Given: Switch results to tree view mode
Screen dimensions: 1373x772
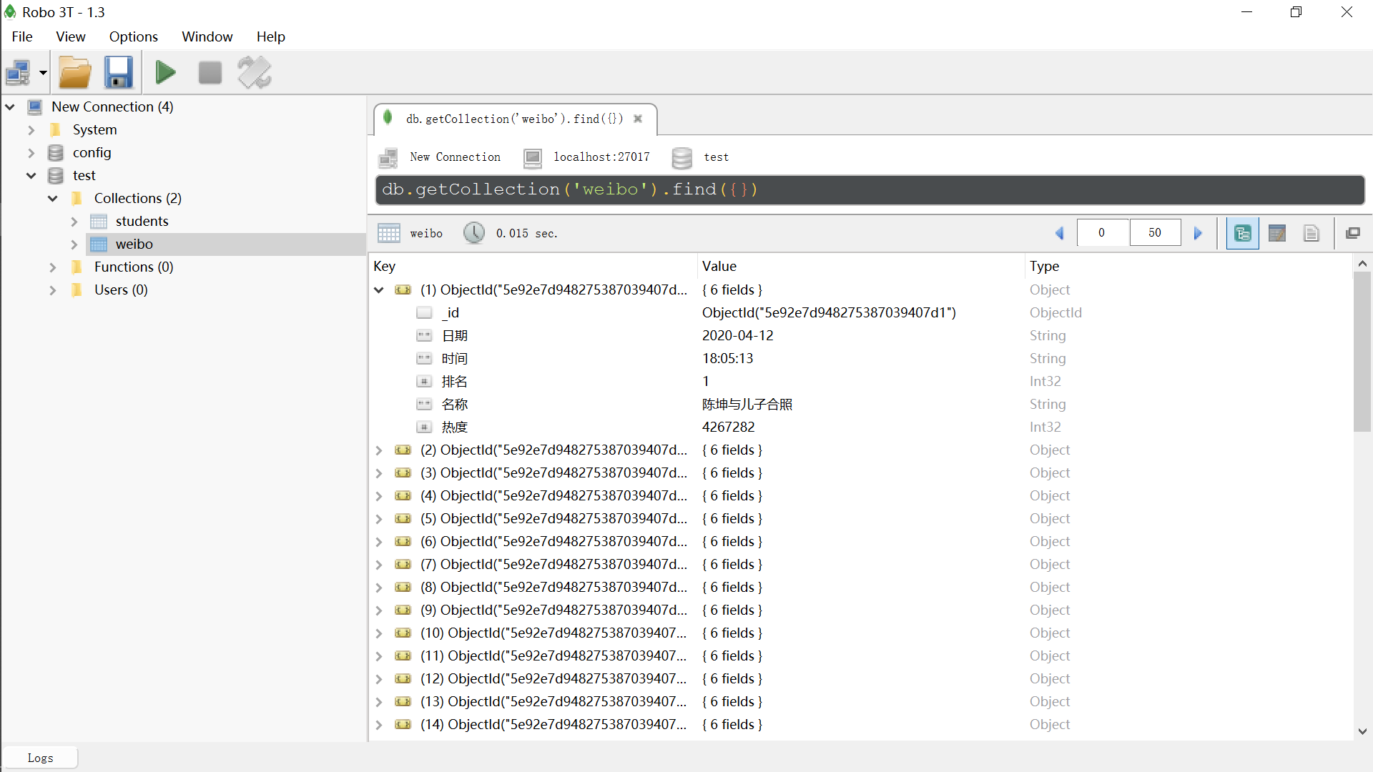Looking at the screenshot, I should 1243,233.
